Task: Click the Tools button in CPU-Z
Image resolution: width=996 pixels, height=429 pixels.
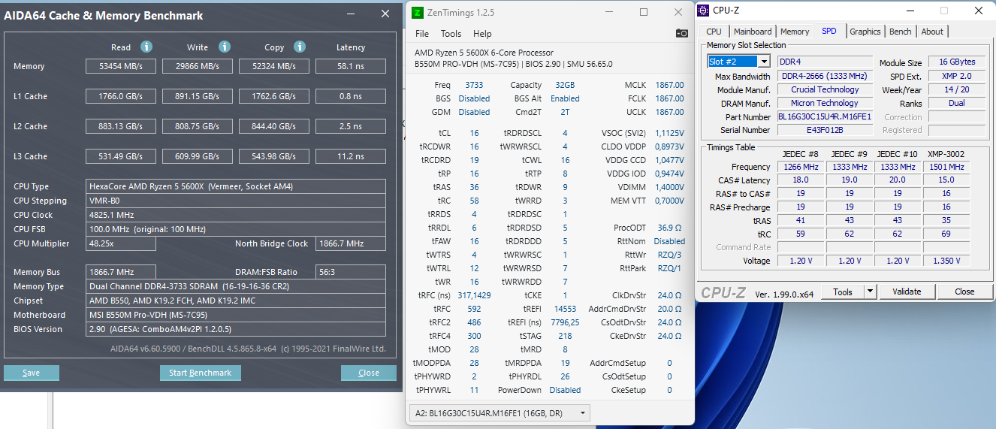Action: [x=843, y=292]
